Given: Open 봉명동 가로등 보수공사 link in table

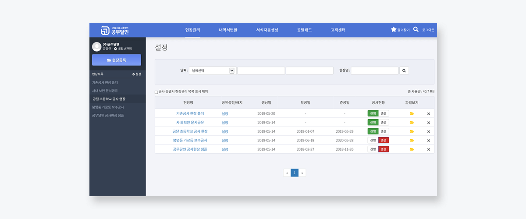Looking at the screenshot, I should click(x=190, y=140).
